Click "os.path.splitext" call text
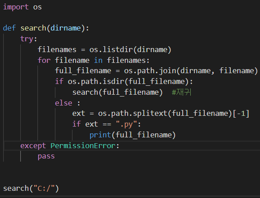Image resolution: width=260 pixels, height=198 pixels. pyautogui.click(x=133, y=114)
